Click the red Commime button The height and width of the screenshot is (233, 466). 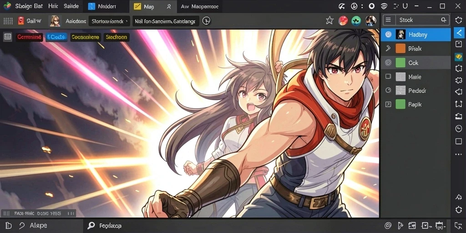click(x=29, y=37)
